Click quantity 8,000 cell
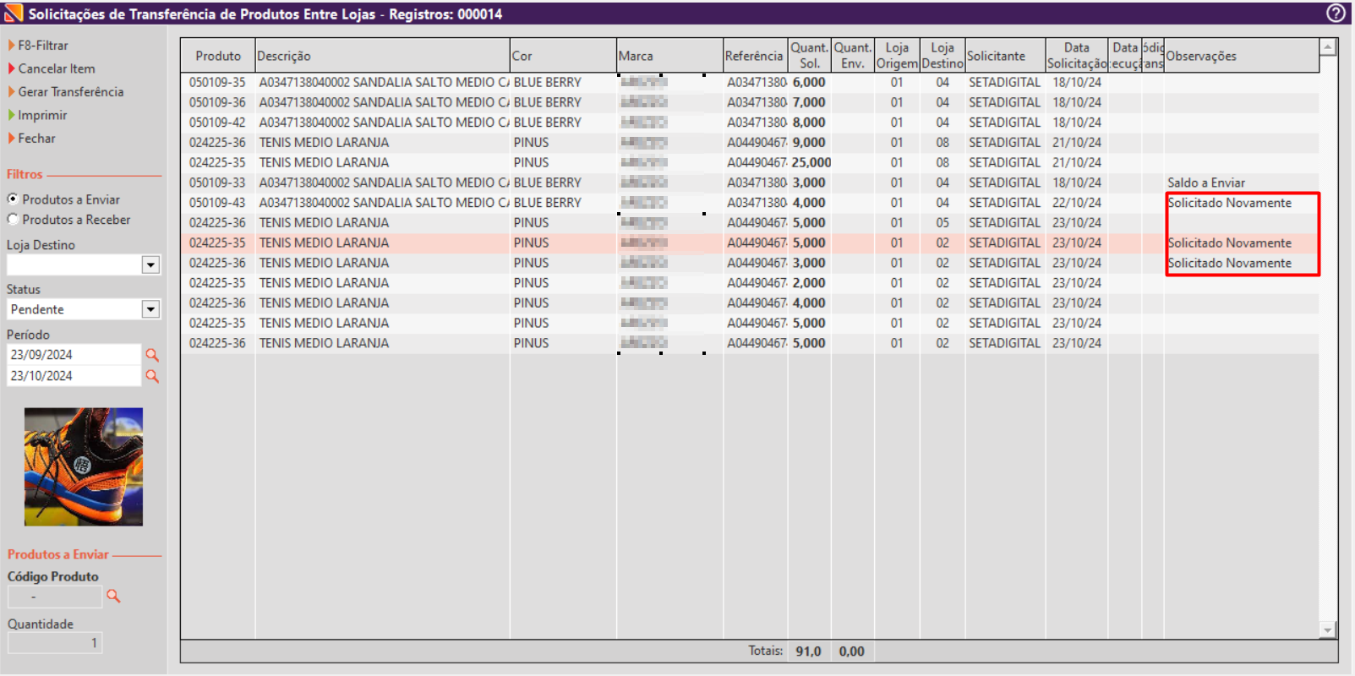The height and width of the screenshot is (676, 1355). pos(809,123)
